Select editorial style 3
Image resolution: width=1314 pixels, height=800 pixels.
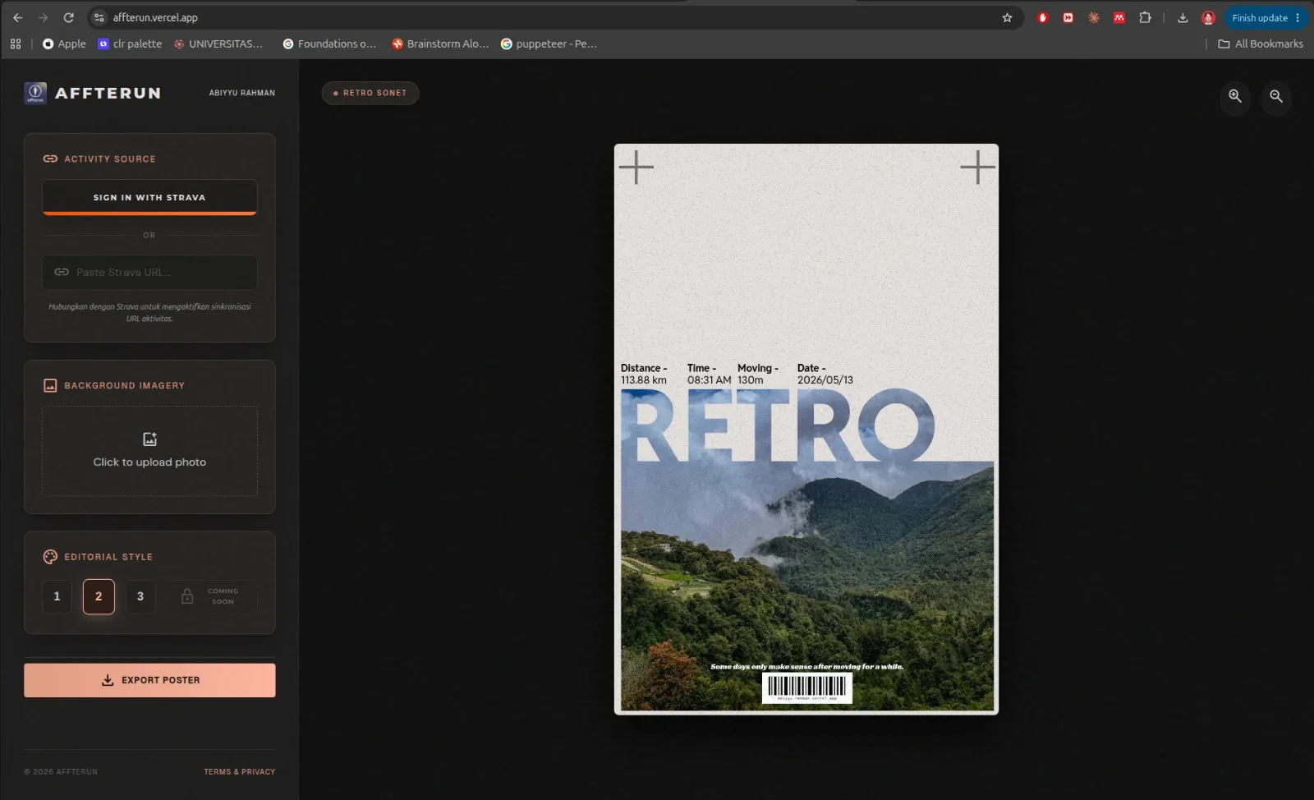(140, 596)
